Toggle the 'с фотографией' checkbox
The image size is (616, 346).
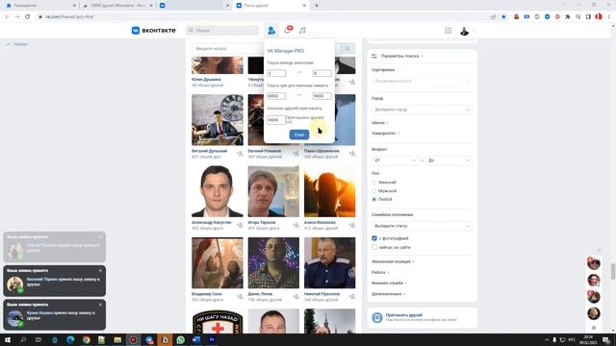pos(374,238)
